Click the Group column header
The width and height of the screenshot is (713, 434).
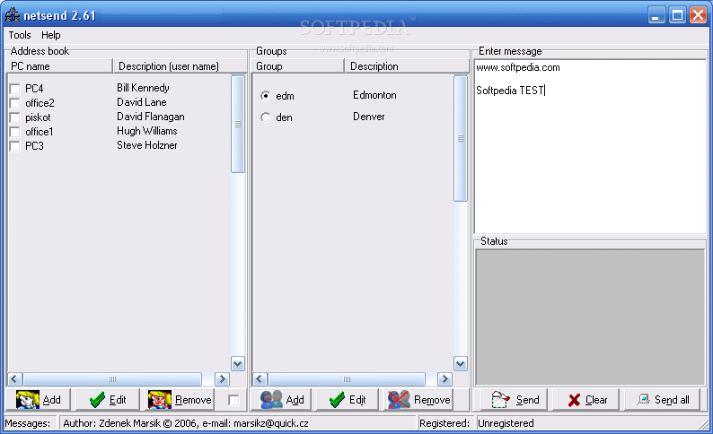pyautogui.click(x=298, y=66)
